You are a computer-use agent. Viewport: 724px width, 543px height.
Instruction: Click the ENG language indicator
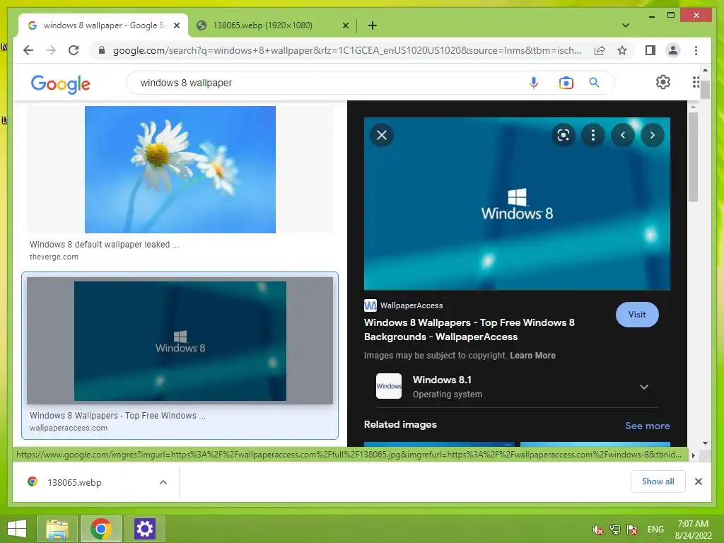[655, 530]
